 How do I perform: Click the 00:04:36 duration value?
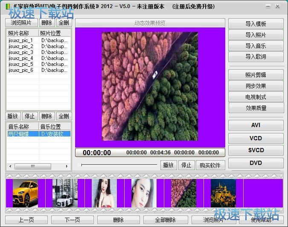[160, 153]
